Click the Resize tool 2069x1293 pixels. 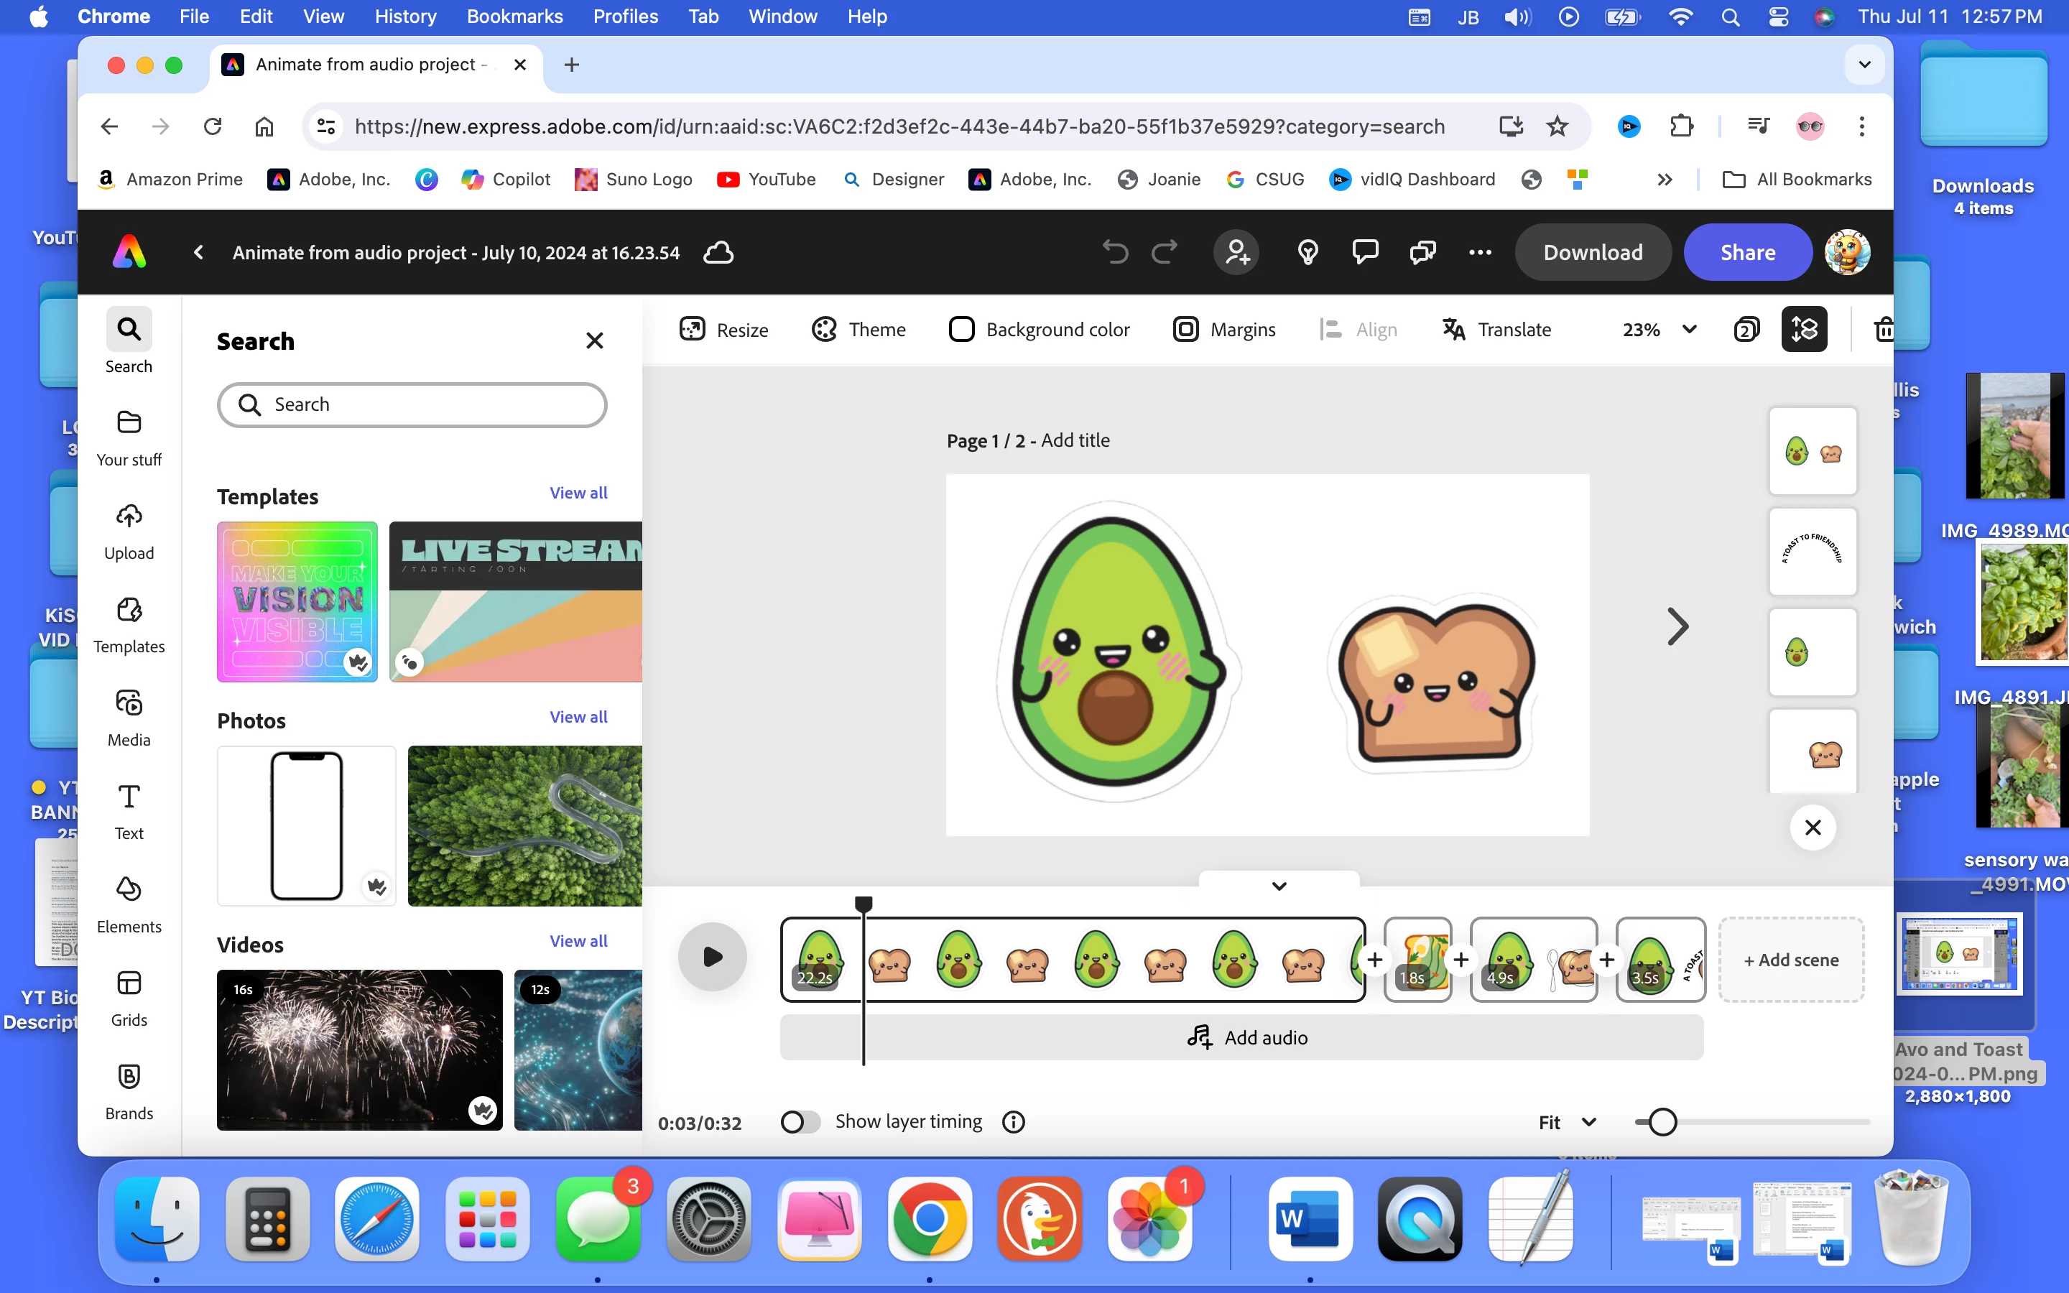coord(723,329)
